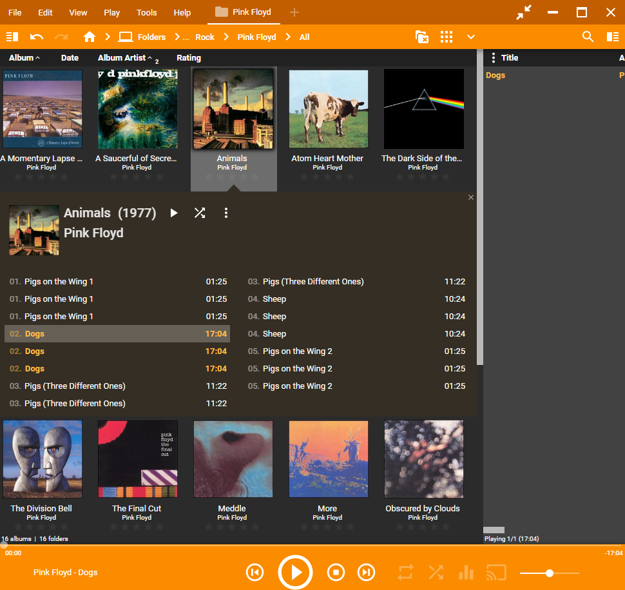The height and width of the screenshot is (590, 625).
Task: Open the equalizer bars icon
Action: coord(466,572)
